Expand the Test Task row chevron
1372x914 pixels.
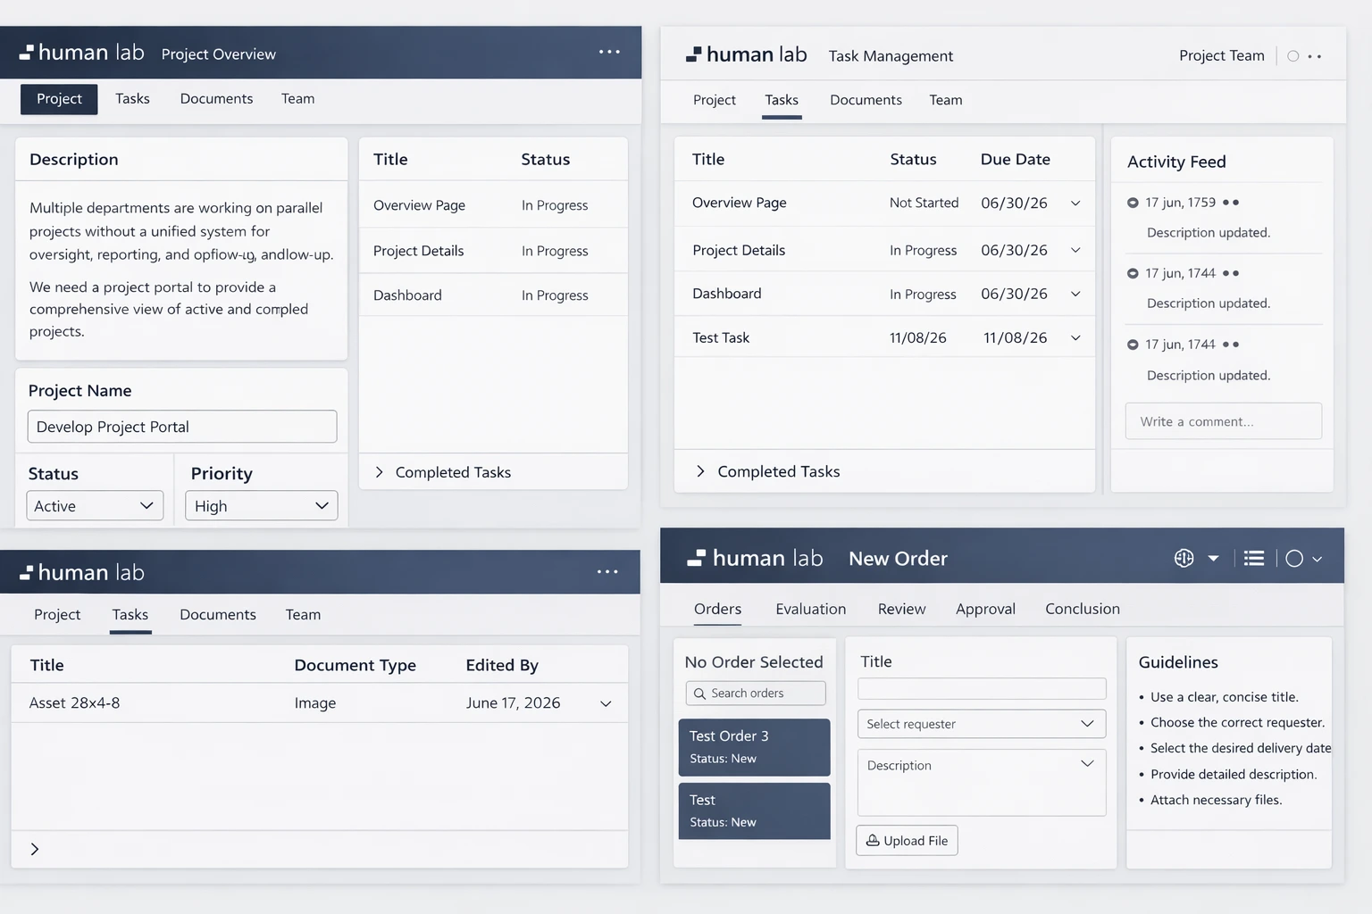click(1075, 338)
